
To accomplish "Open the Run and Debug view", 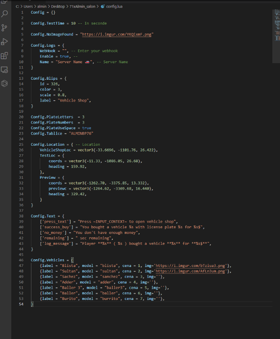I will 4,42.
